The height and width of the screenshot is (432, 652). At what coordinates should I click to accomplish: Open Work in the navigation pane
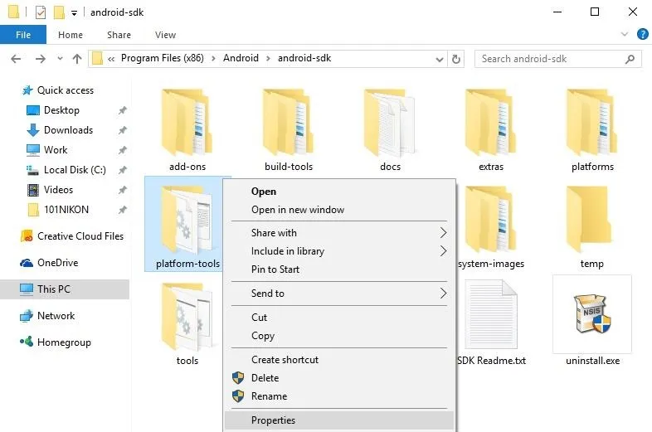(x=46, y=150)
